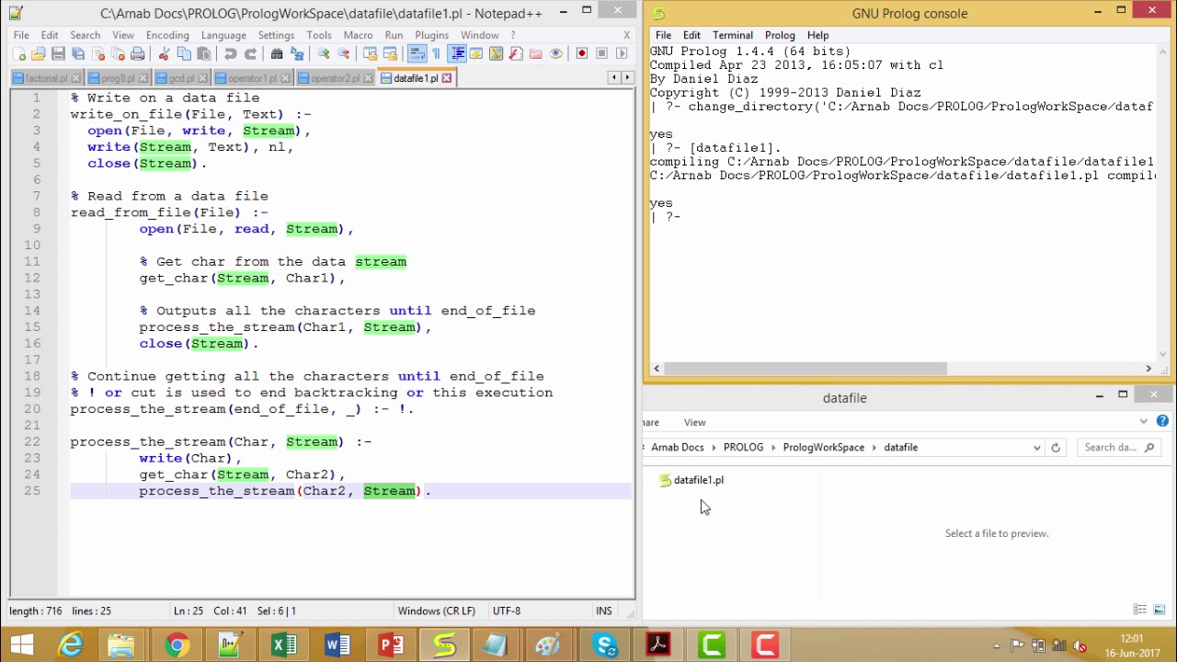This screenshot has height=662, width=1177.
Task: Open the Encoding menu
Action: pyautogui.click(x=167, y=35)
